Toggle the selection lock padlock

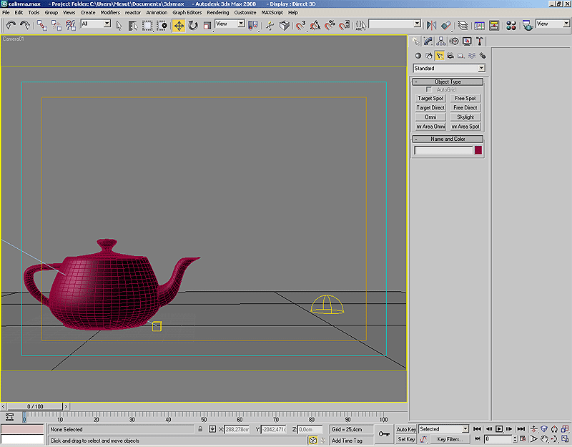pos(199,429)
